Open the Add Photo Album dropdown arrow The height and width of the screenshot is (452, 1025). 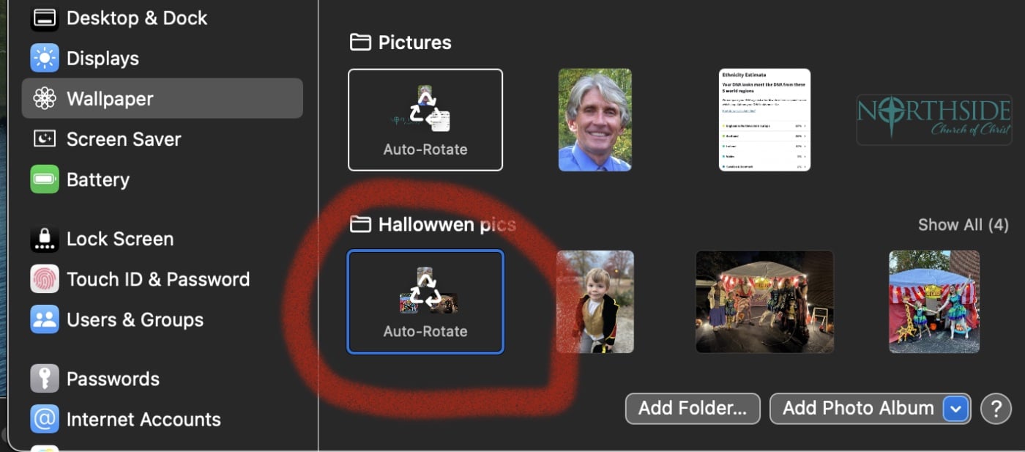coord(955,409)
